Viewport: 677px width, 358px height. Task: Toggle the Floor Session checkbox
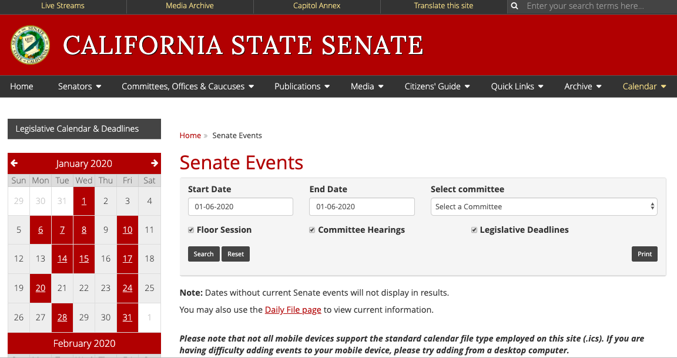click(191, 230)
